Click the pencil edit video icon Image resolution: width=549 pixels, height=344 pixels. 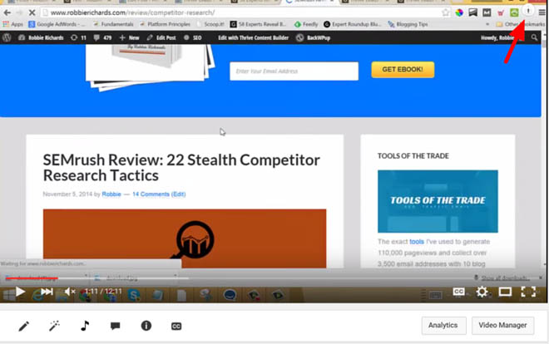pos(23,327)
